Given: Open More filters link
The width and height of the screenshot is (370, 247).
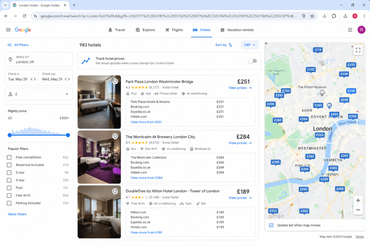Looking at the screenshot, I should coord(17,214).
